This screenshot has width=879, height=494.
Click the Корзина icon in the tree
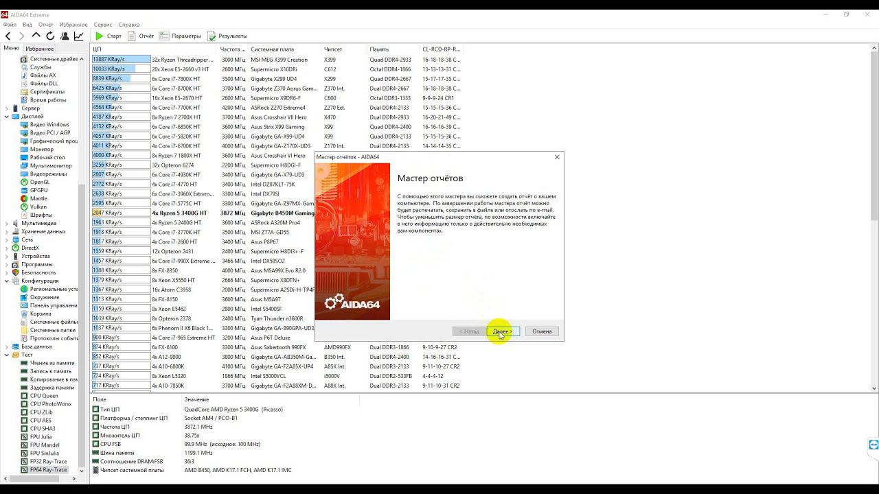24,314
